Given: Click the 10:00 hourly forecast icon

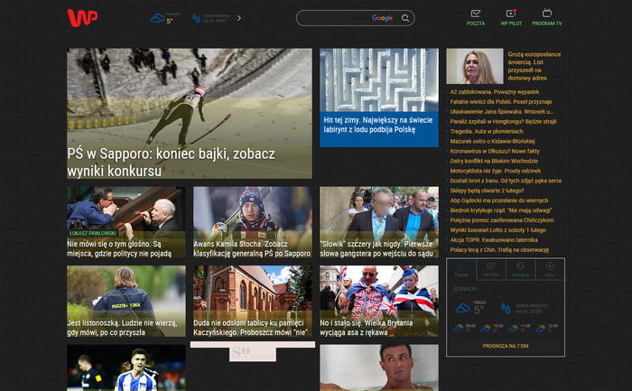Looking at the screenshot, I should click(486, 328).
